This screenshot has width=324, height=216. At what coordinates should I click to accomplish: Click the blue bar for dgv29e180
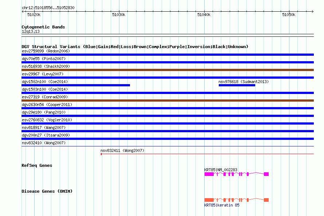pos(167,116)
